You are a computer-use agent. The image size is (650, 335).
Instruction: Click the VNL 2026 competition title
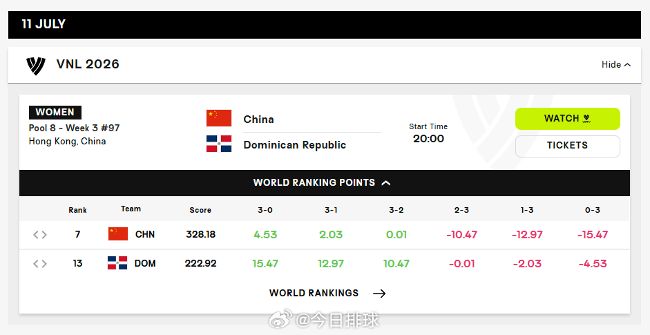point(88,64)
